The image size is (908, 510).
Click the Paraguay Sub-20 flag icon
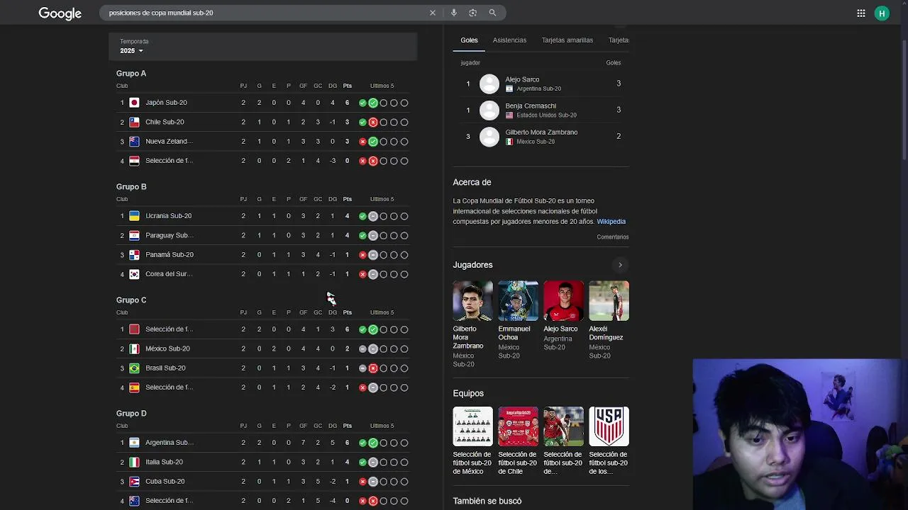134,235
